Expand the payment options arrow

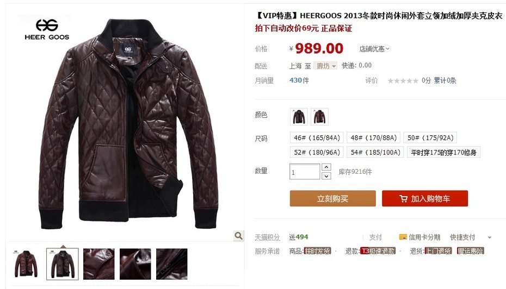(x=490, y=237)
